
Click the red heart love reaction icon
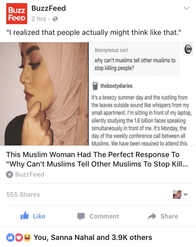pos(19,238)
